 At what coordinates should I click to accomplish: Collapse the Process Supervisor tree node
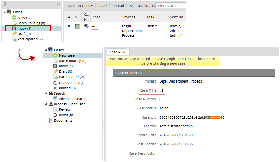[46, 104]
